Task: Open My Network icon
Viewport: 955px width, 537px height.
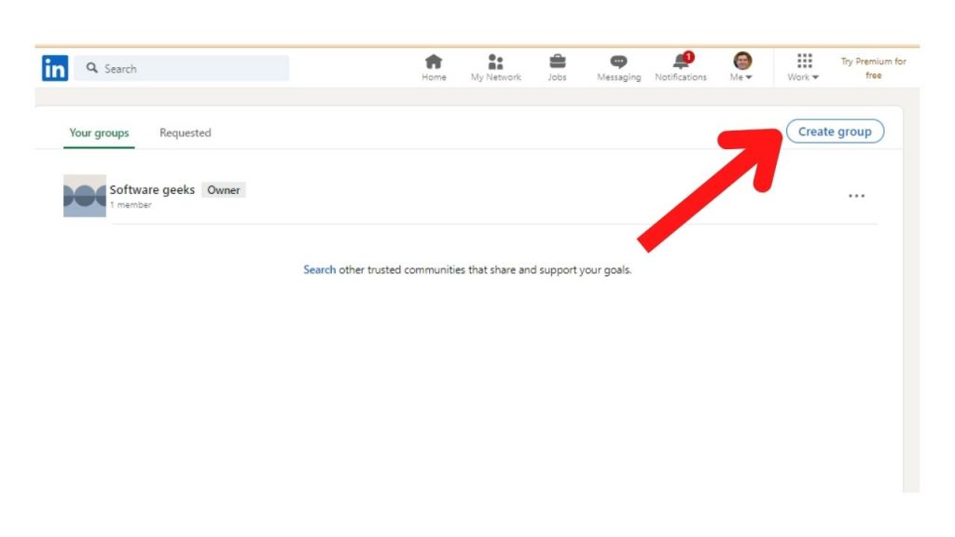Action: 496,62
